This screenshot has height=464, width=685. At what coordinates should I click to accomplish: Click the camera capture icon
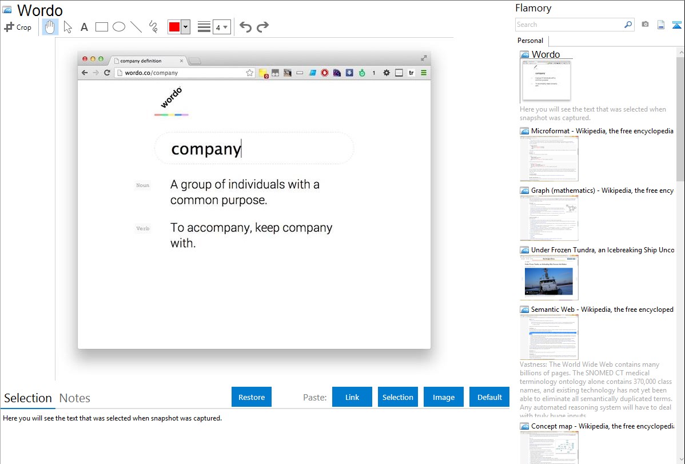click(x=645, y=25)
